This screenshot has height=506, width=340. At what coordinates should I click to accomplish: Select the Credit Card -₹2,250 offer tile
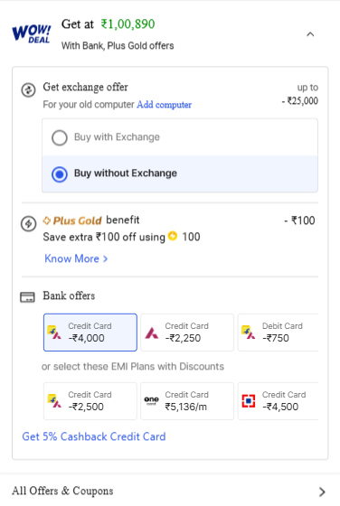tap(187, 333)
